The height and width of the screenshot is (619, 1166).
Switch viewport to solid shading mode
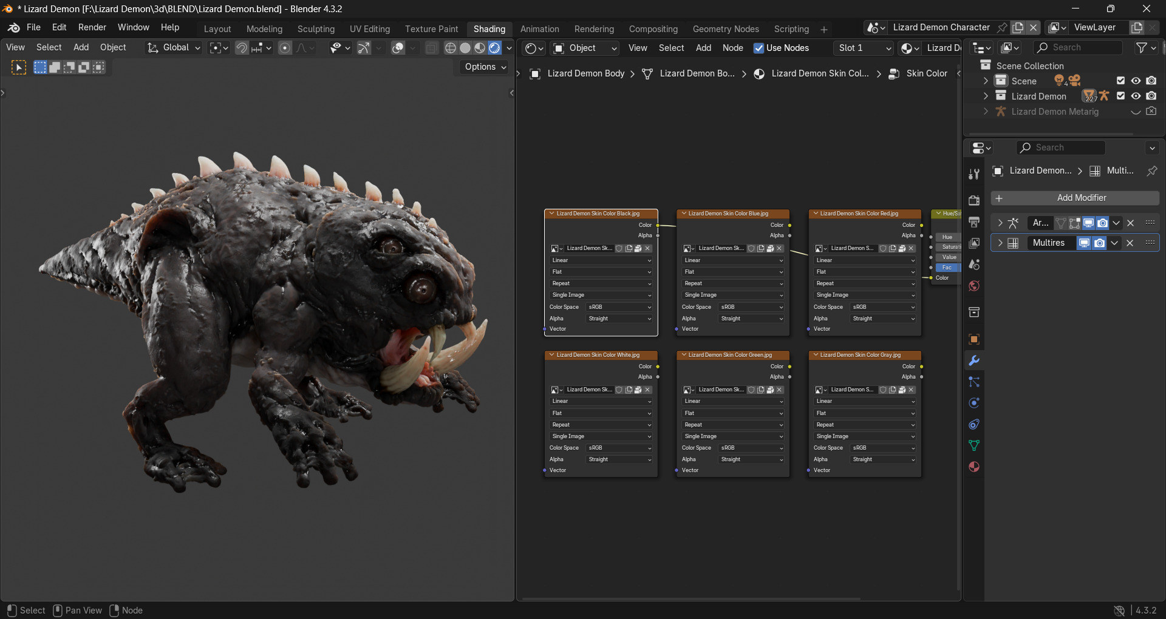(x=465, y=48)
